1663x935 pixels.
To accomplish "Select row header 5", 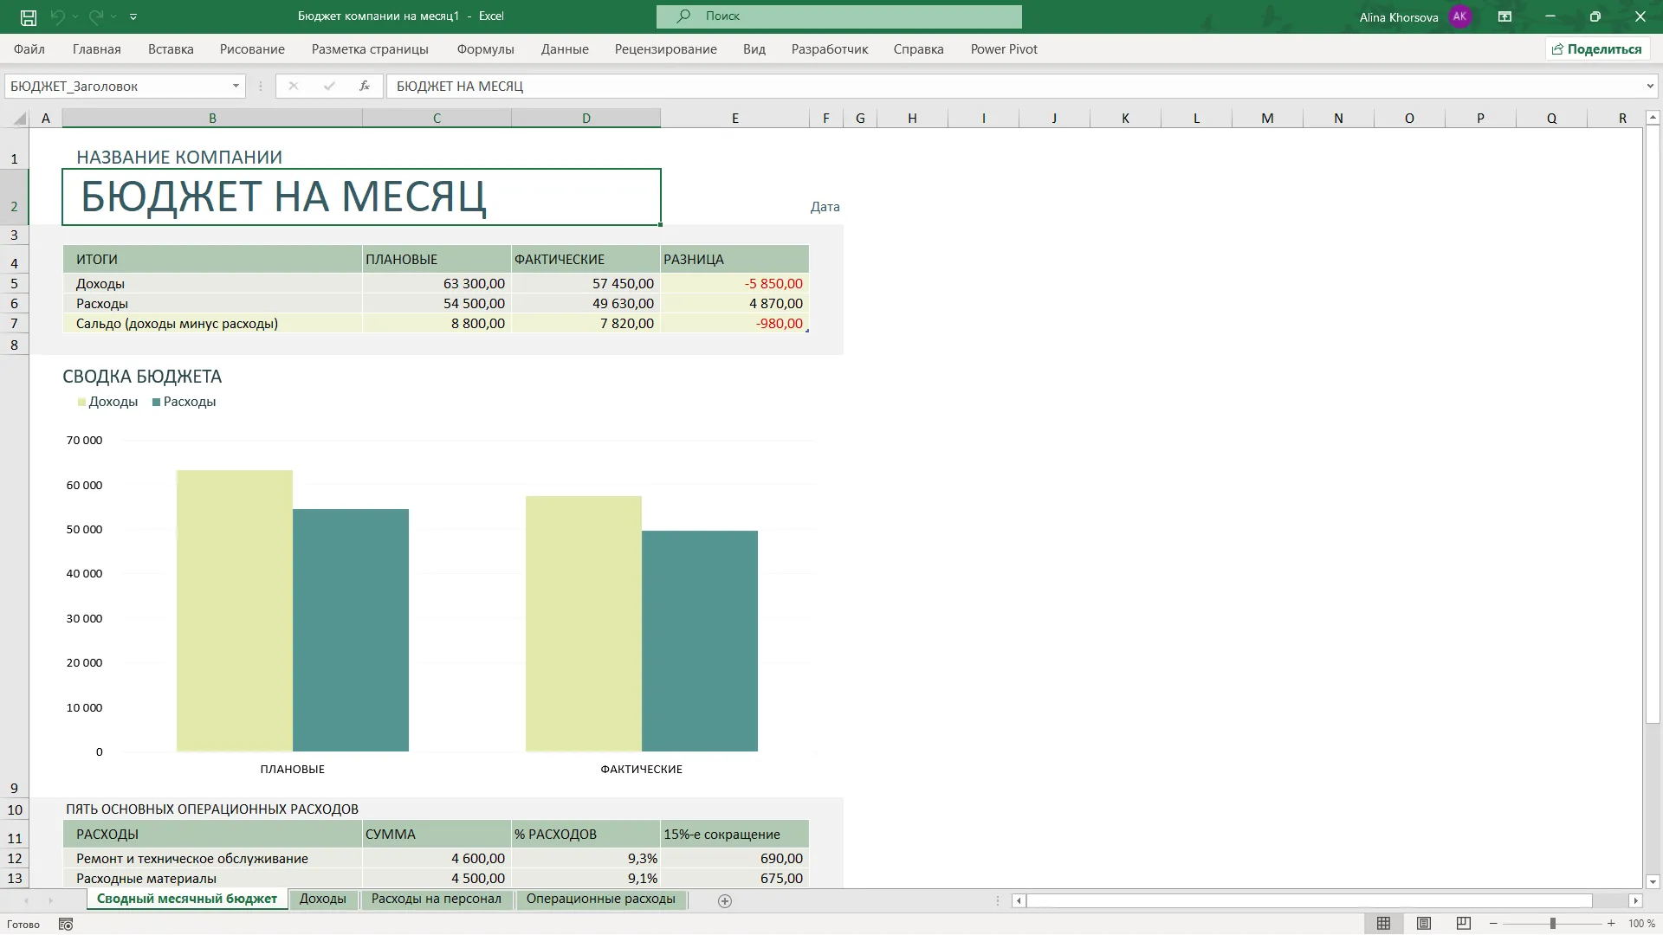I will (x=14, y=283).
